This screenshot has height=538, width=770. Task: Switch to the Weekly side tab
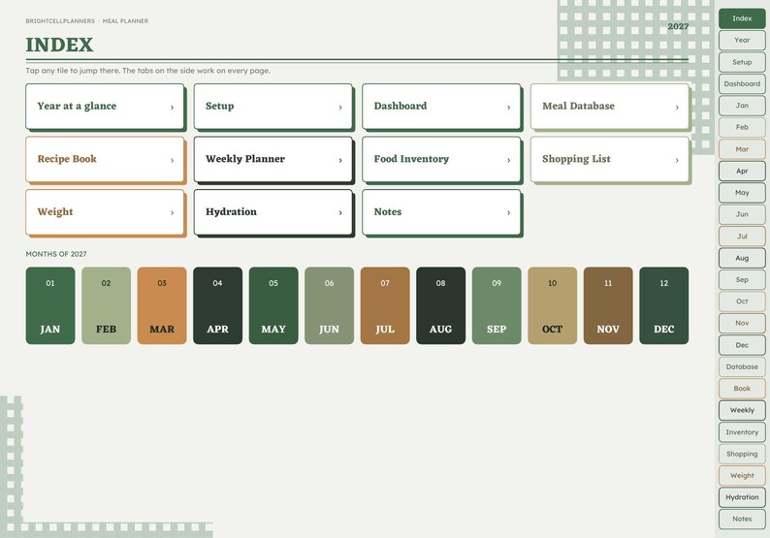coord(742,410)
